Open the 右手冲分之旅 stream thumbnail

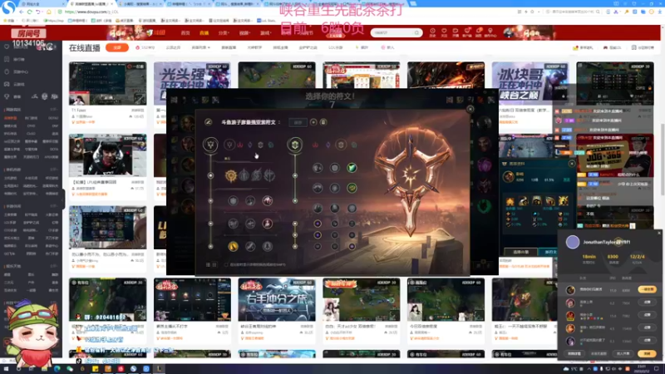click(277, 299)
